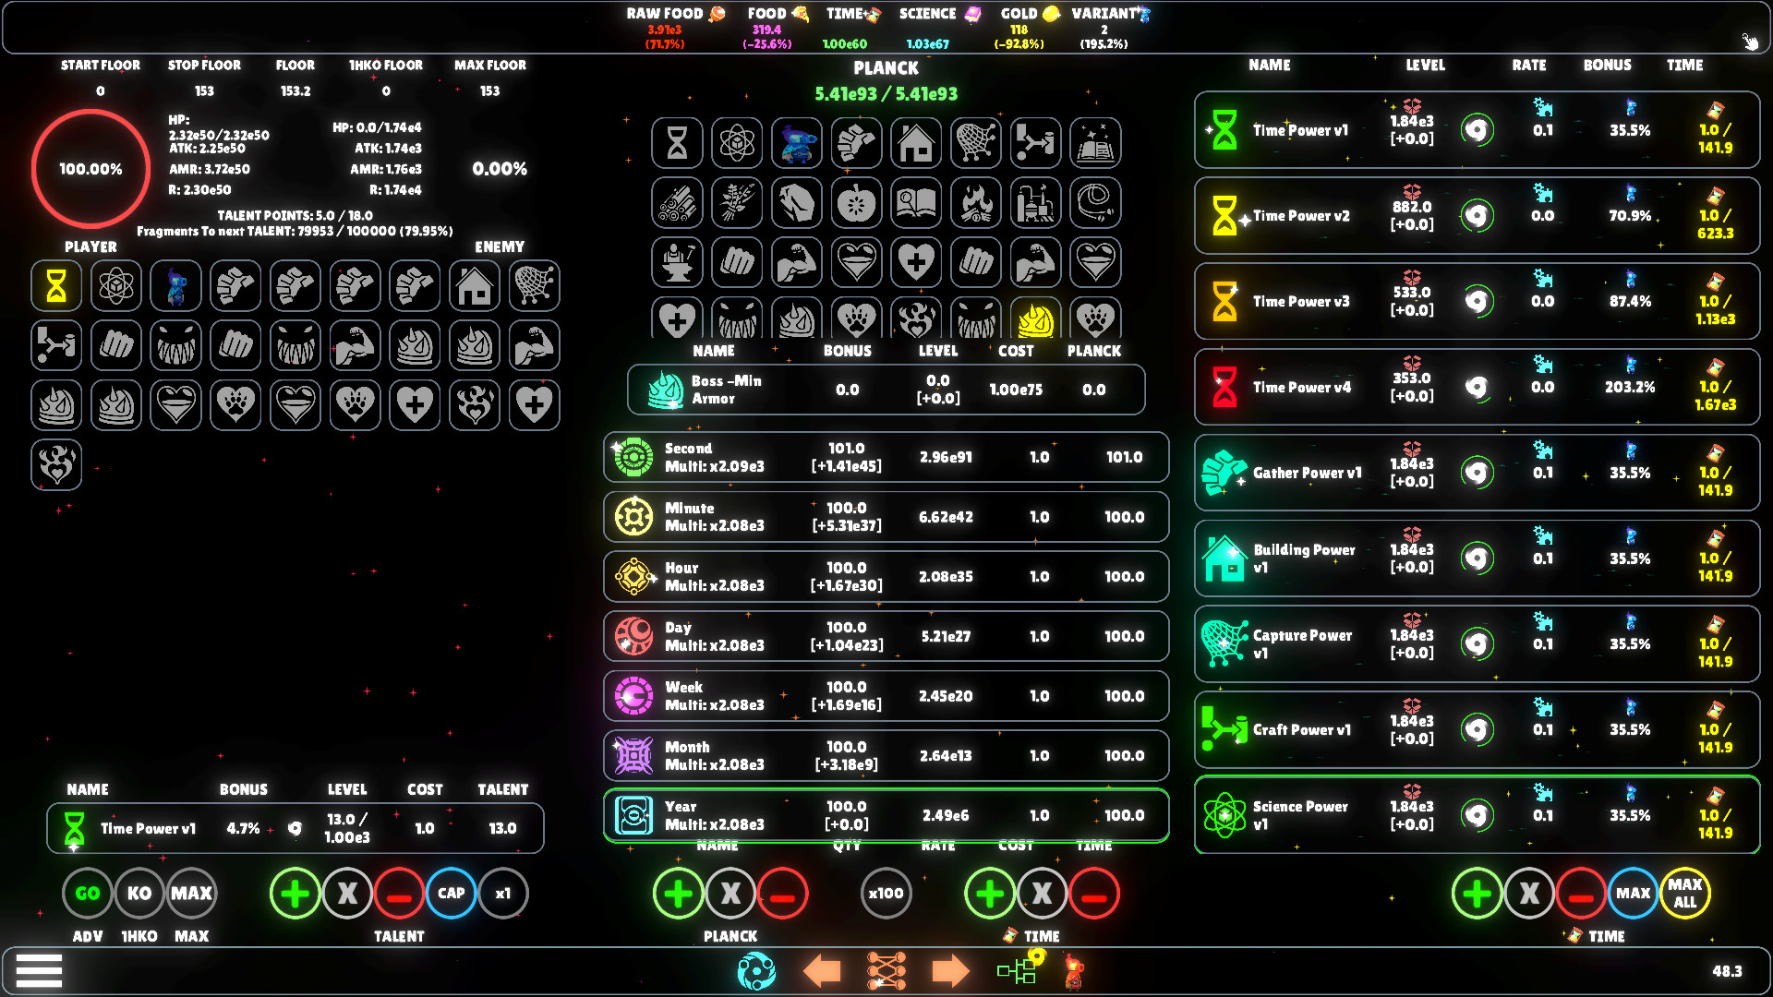Select the Time Power v1 green hourglass icon
Viewport: 1773px width, 997px height.
(x=1225, y=129)
